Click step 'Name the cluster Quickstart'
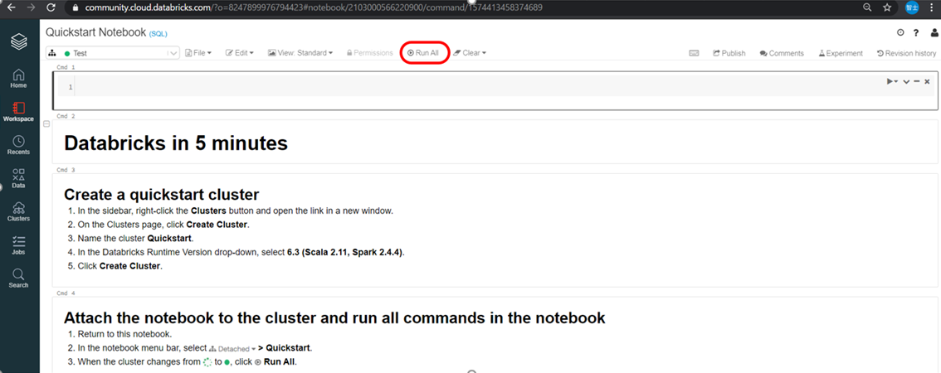The image size is (941, 373). point(135,239)
